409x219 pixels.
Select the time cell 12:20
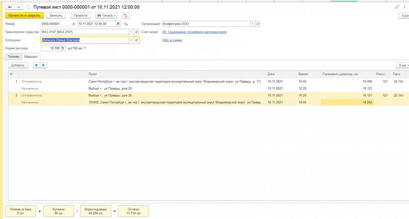click(x=309, y=89)
